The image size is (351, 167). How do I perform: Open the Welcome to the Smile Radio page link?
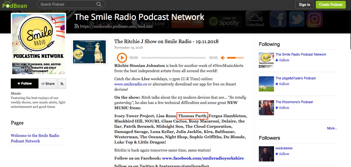pos(35,138)
